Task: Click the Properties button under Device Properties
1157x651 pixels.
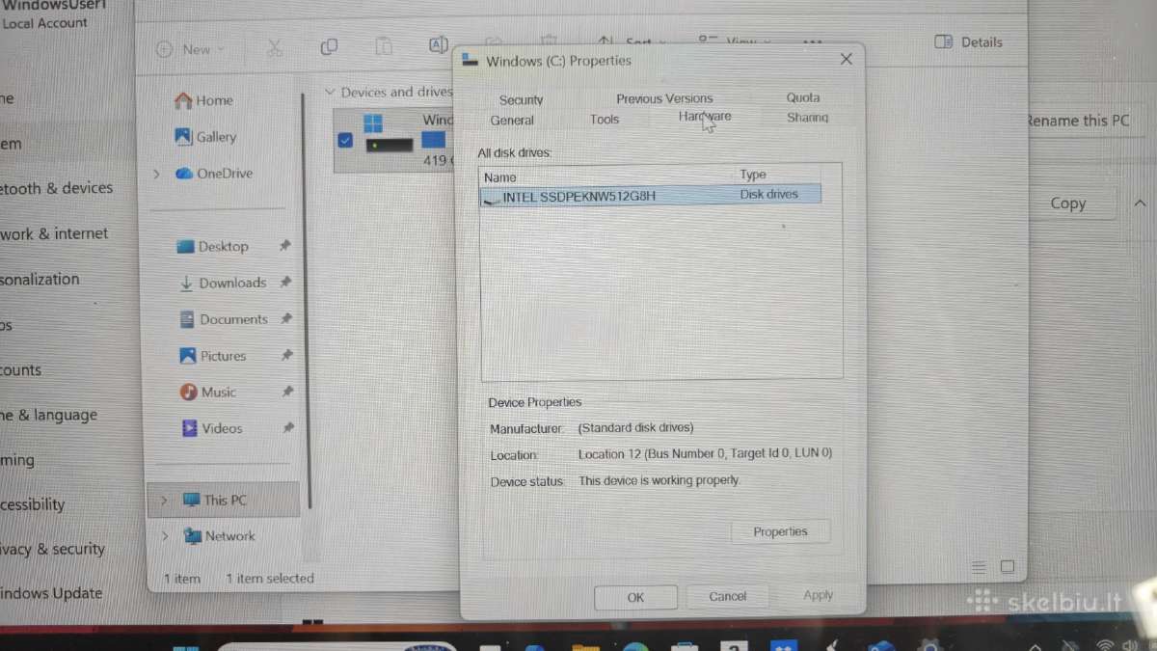Action: 780,531
